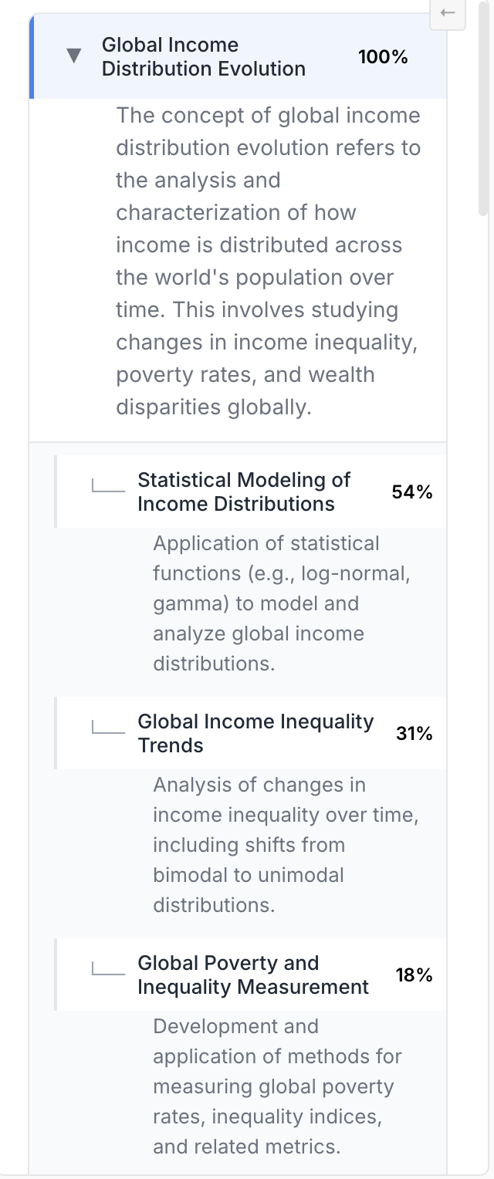Collapse the Global Income Distribution Evolution triangle
The width and height of the screenshot is (494, 1179).
click(74, 56)
